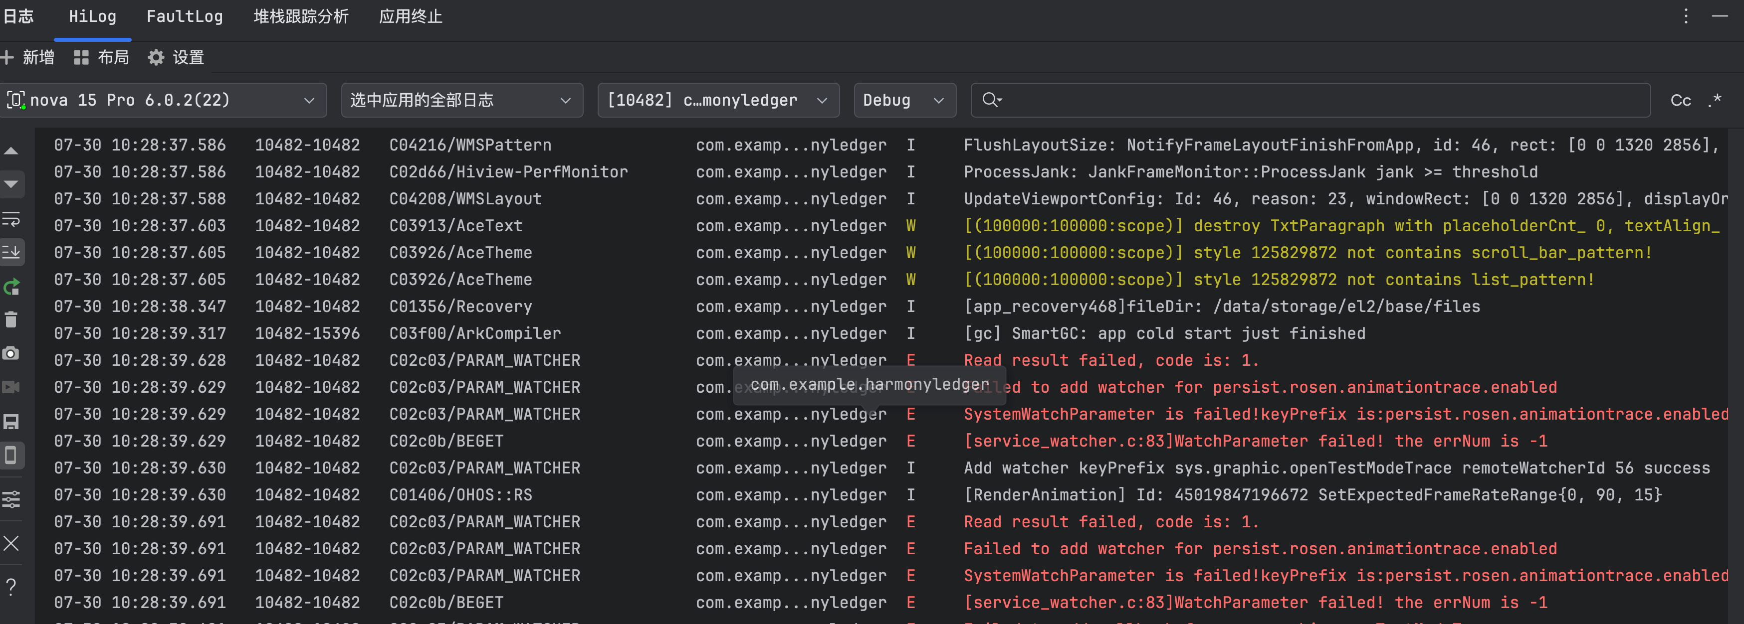This screenshot has height=624, width=1744.
Task: Toggle soft-wrap lines icon
Action: pos(11,219)
